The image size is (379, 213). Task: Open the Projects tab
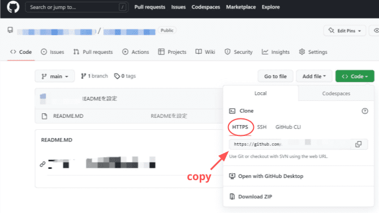coord(172,52)
